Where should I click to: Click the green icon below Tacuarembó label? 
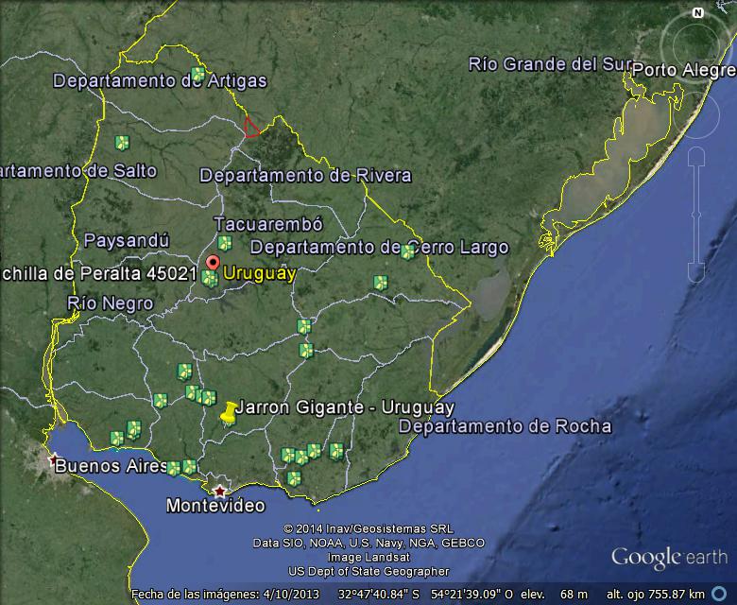tap(225, 243)
